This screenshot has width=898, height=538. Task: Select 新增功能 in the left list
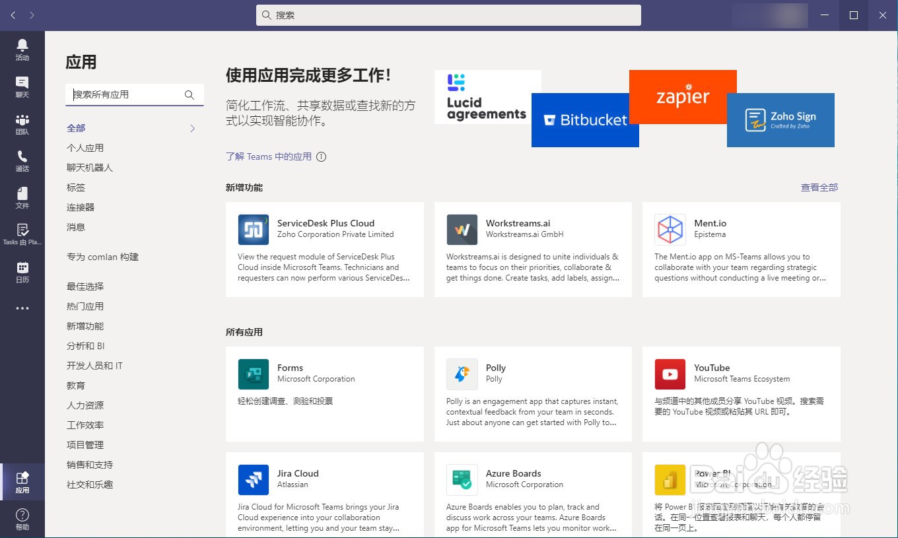point(85,326)
